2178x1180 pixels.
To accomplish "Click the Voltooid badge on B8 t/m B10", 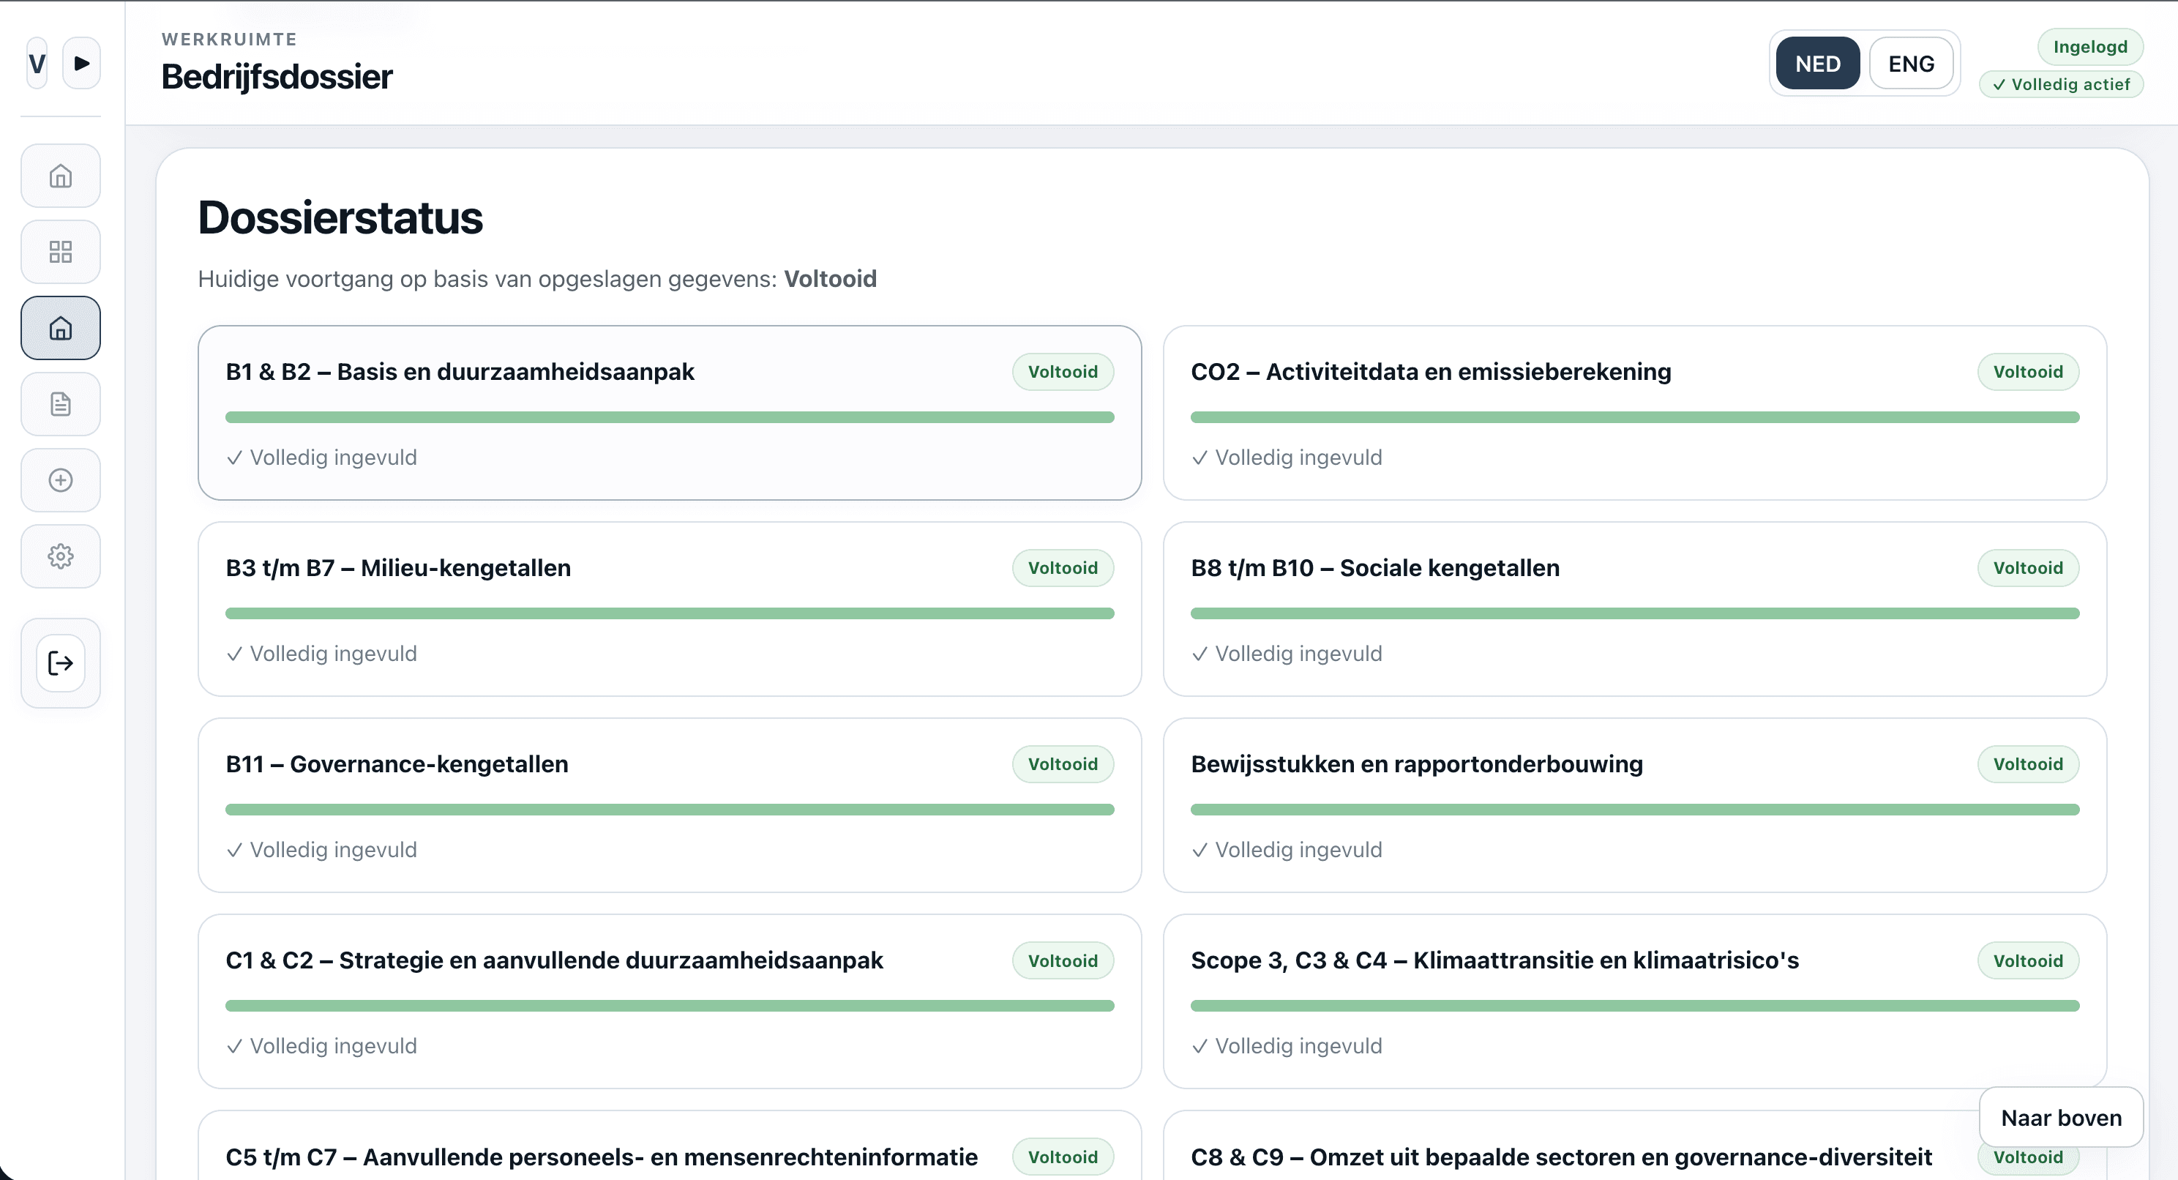I will click(x=2029, y=567).
